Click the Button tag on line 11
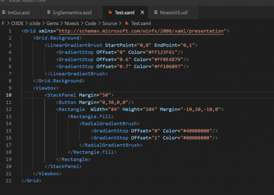Screen dimensions: 274x195 [66, 102]
